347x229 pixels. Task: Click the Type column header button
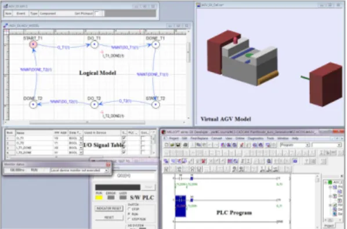pos(34,13)
